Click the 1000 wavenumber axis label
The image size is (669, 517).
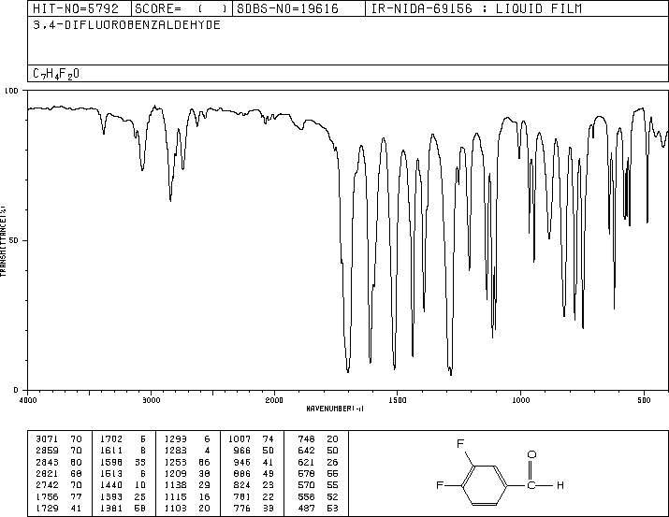(521, 400)
